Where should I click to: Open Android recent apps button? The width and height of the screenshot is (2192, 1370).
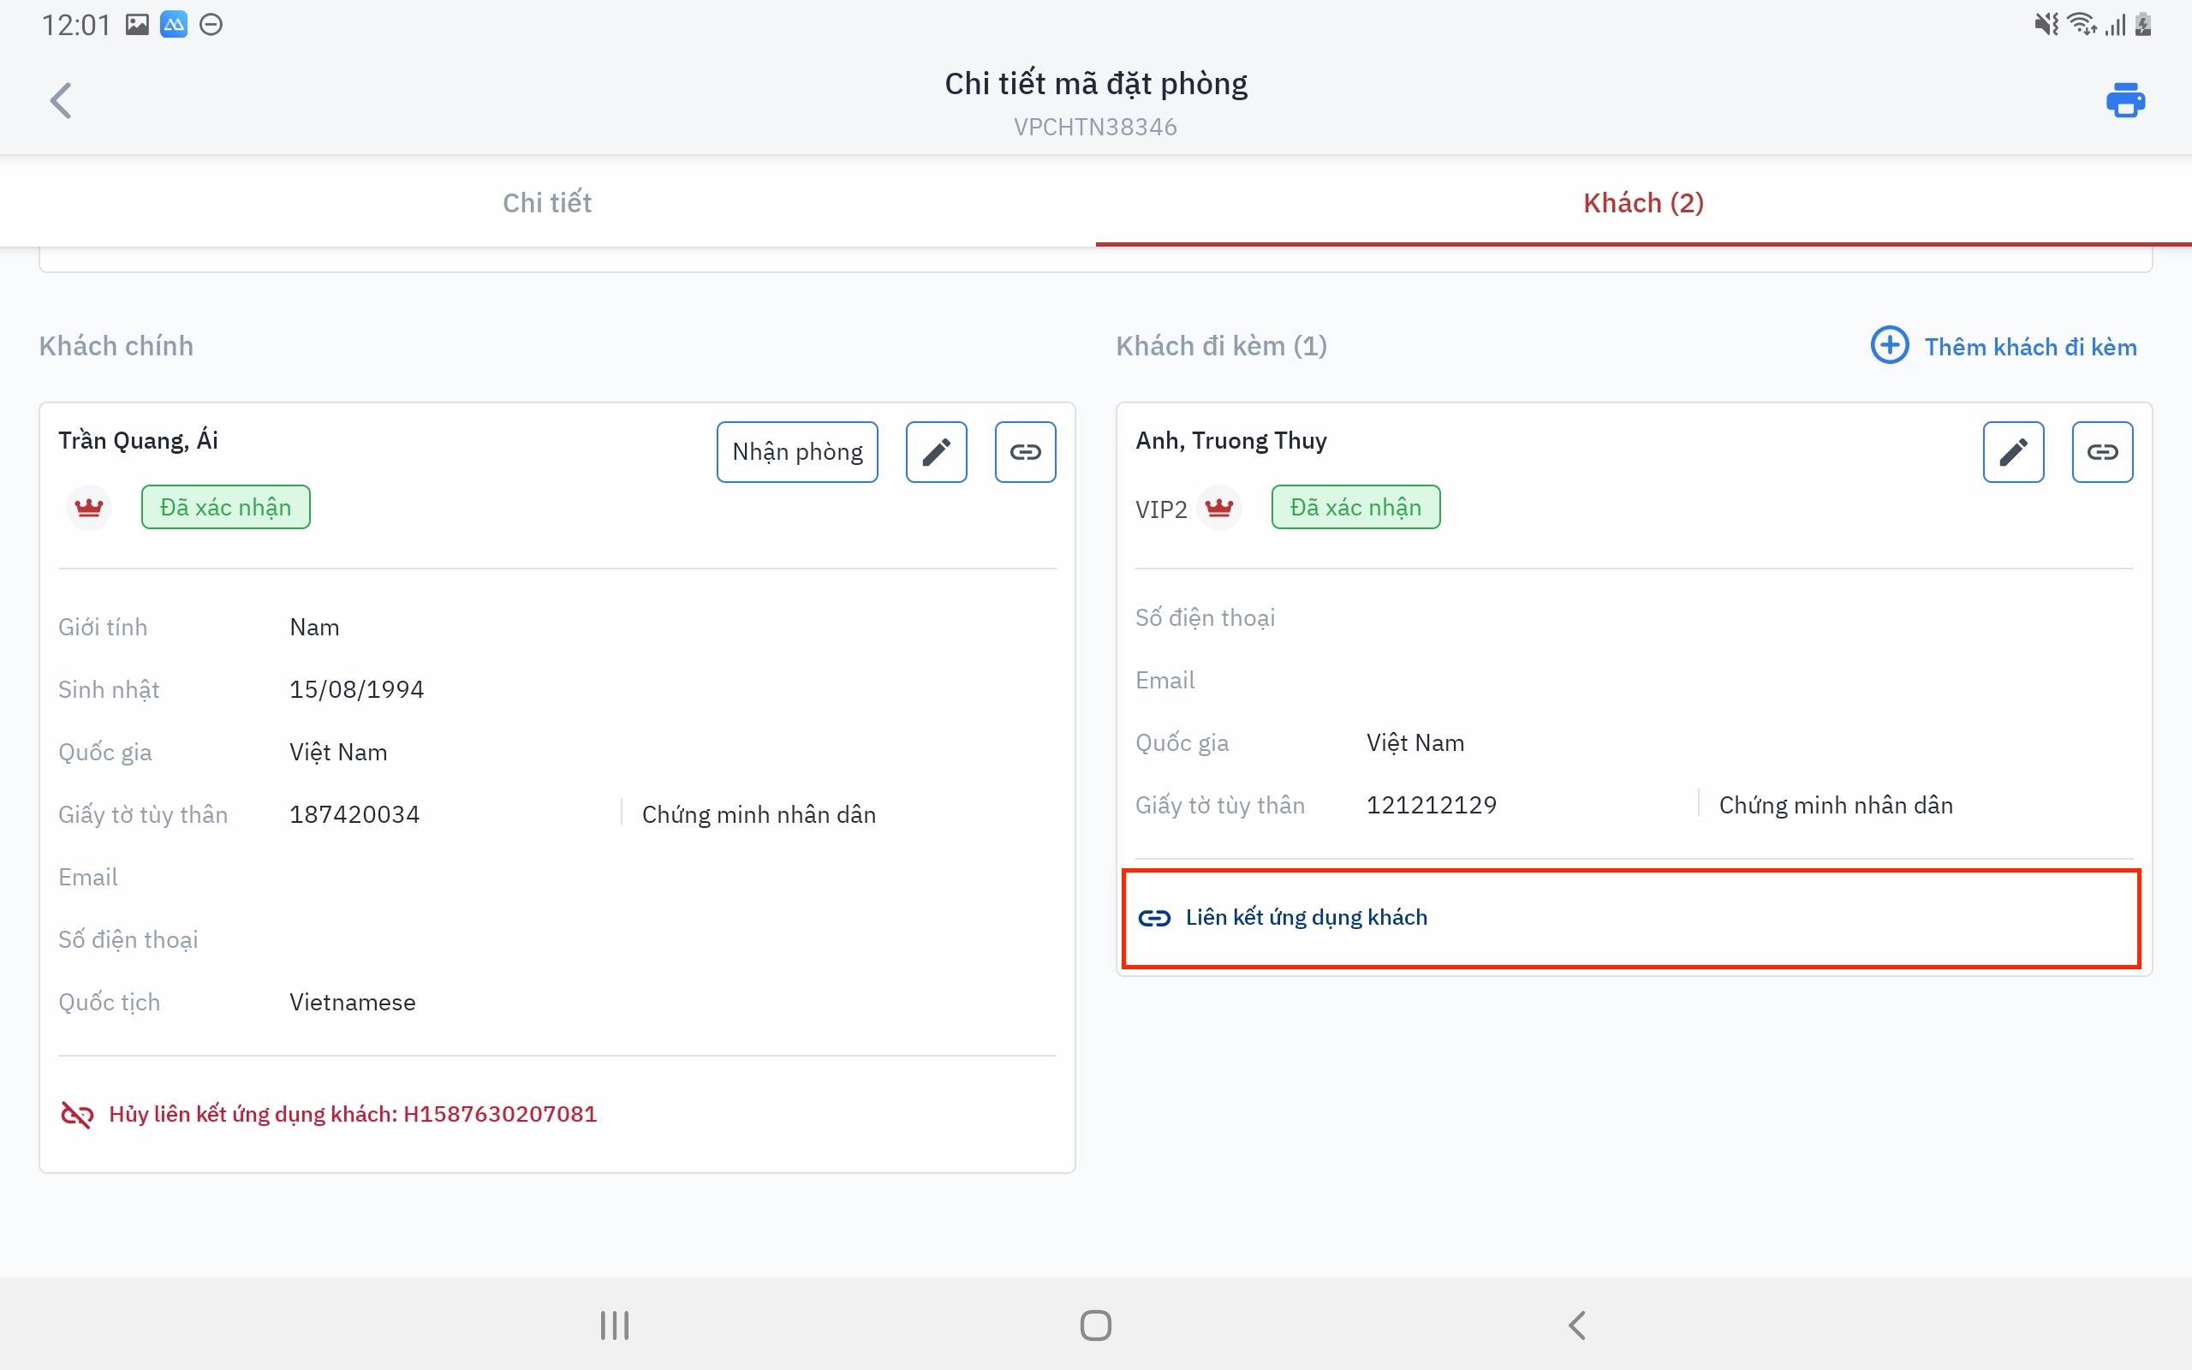pyautogui.click(x=614, y=1325)
